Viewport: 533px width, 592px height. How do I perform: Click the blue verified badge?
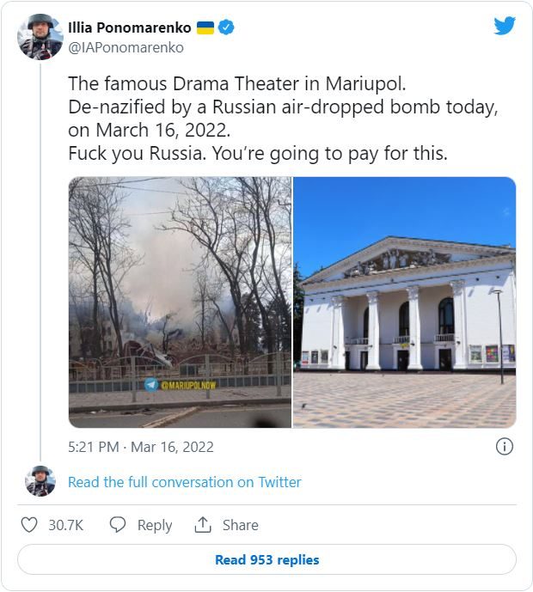(x=227, y=28)
